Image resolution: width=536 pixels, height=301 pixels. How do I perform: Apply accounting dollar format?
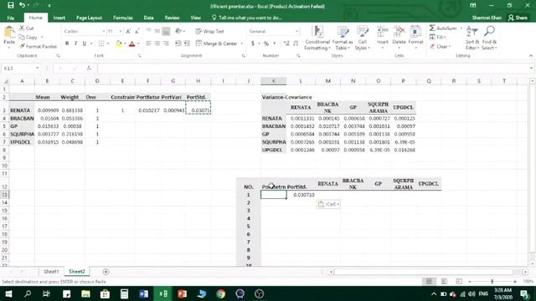pos(253,43)
